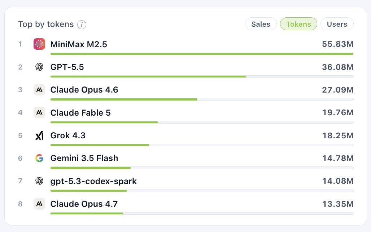
Task: Click the OpenAI logo next to GPT-5.5
Action: (x=39, y=67)
